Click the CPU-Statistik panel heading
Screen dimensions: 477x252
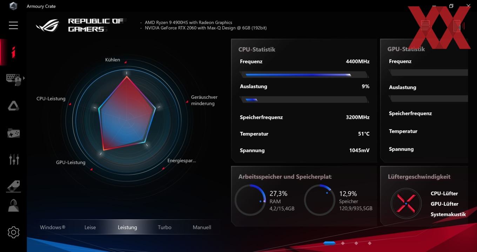[x=257, y=49]
